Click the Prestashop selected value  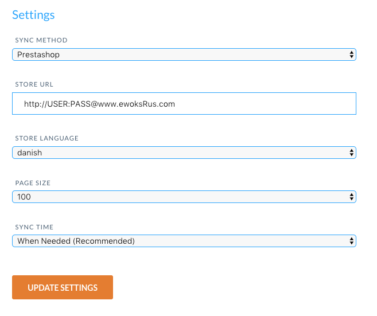coord(38,54)
